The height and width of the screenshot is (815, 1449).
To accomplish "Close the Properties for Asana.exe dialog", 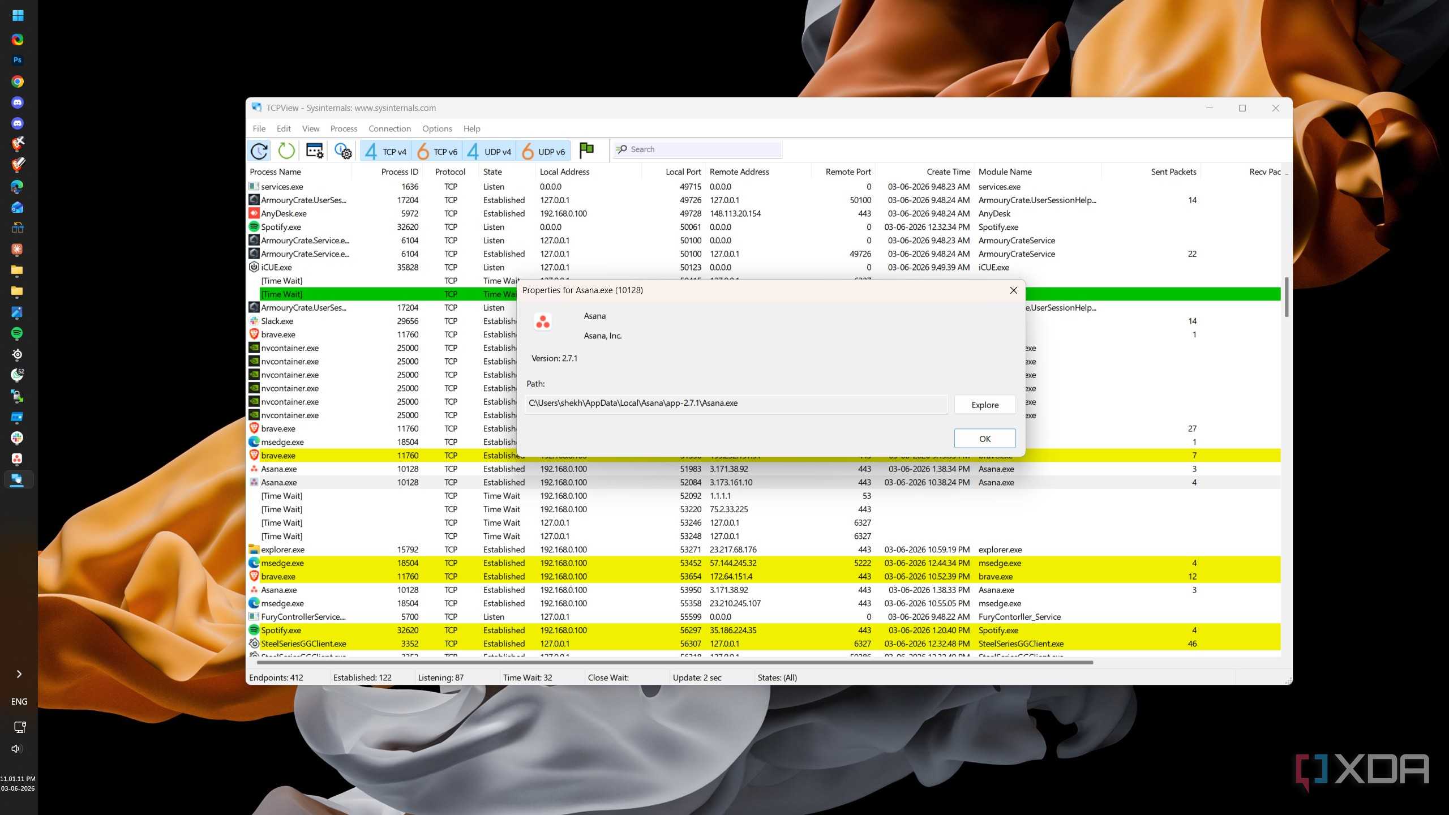I will [x=1013, y=290].
